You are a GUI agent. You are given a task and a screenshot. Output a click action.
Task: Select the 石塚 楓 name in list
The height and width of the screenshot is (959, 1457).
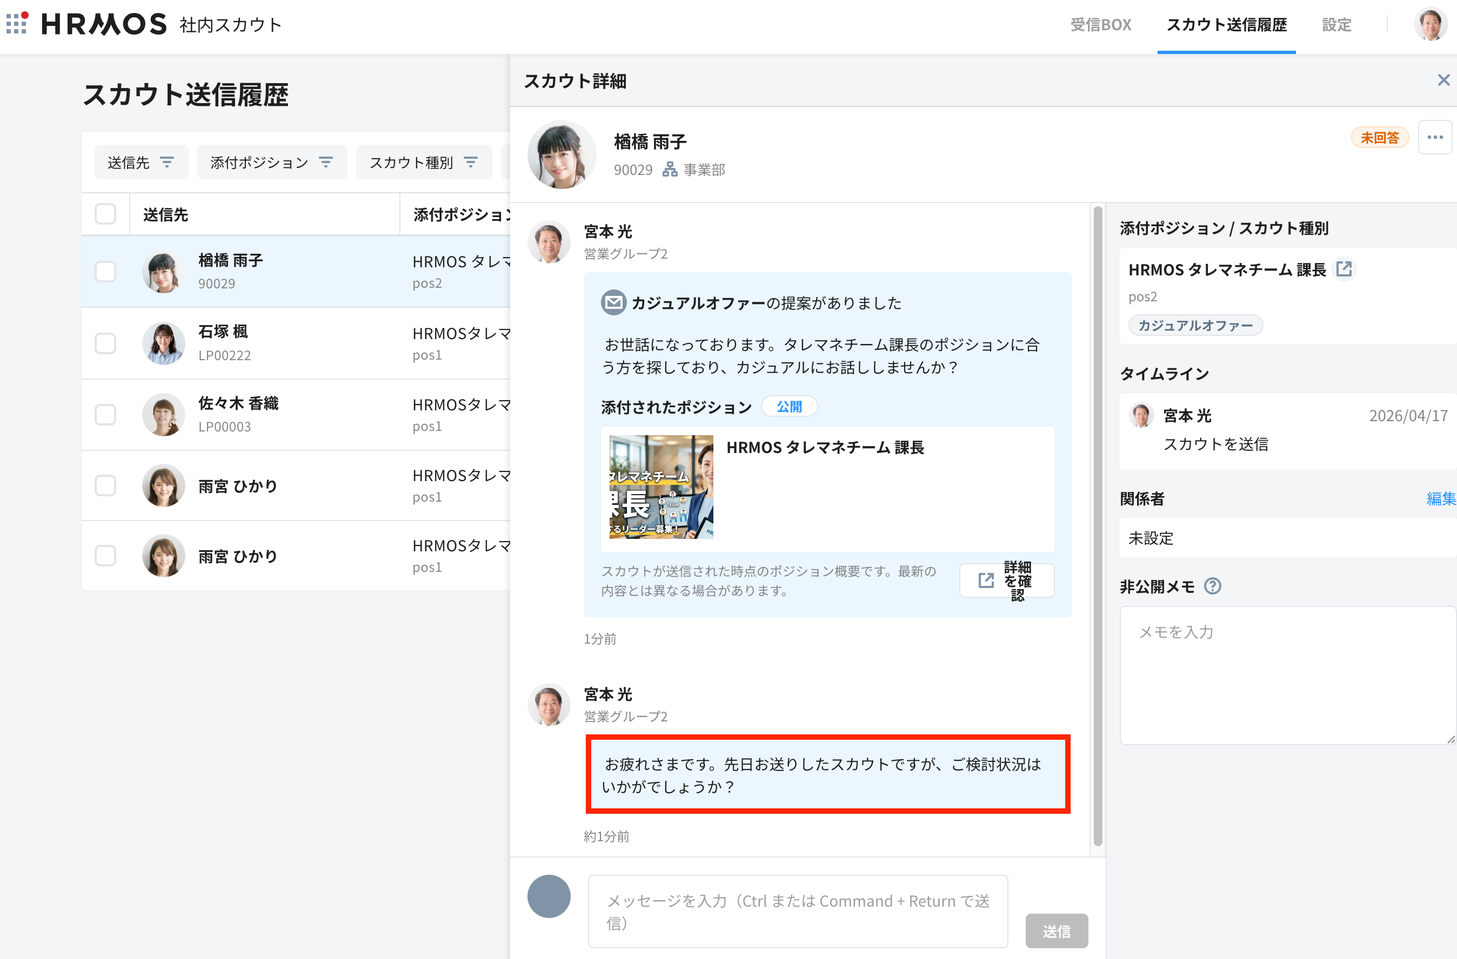click(223, 332)
